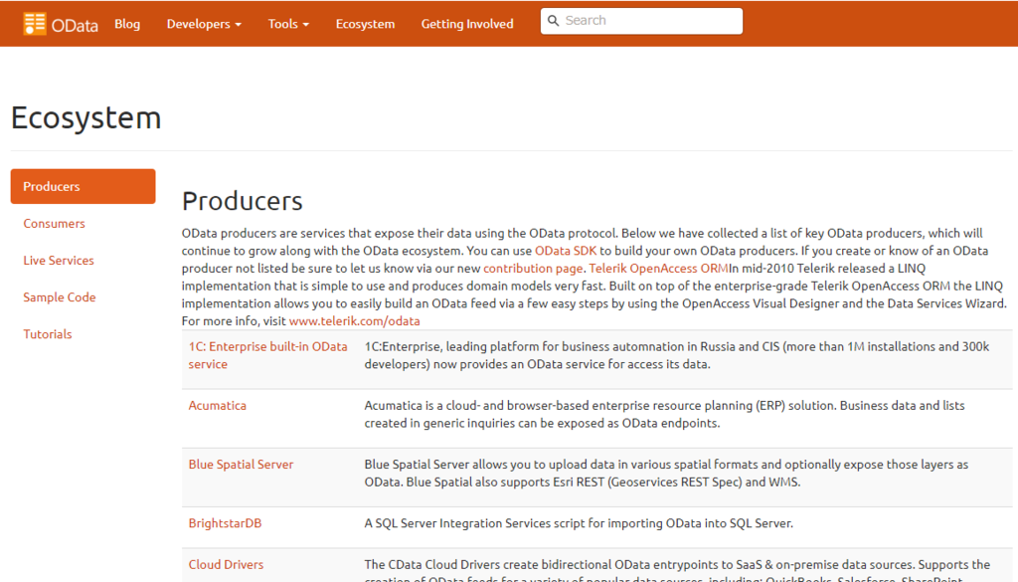Screen dimensions: 1018x582
Task: Click the 1C:Enterprise description text
Action: point(676,355)
